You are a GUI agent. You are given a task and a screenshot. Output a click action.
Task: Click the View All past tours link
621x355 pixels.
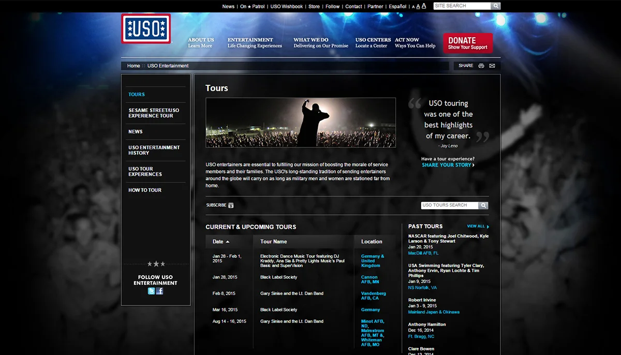[x=476, y=226]
